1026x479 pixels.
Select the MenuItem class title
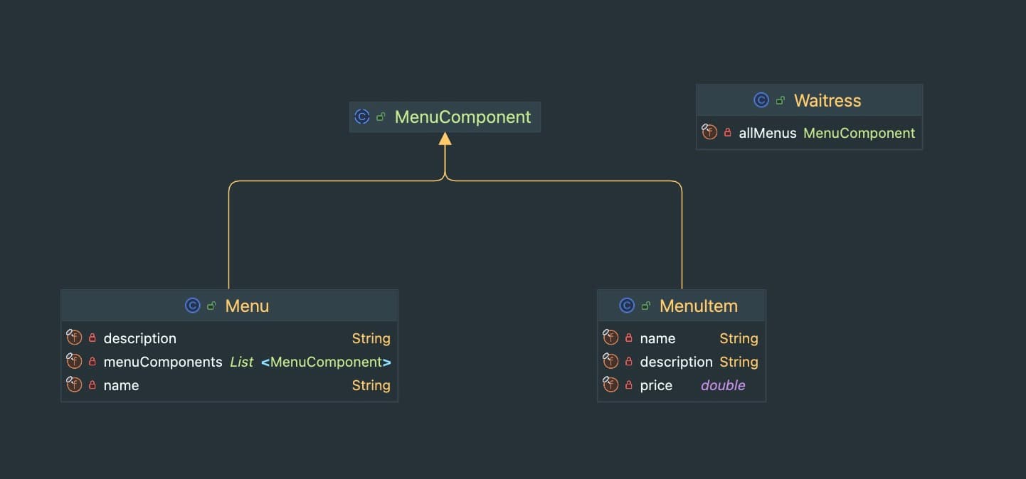[x=698, y=306]
